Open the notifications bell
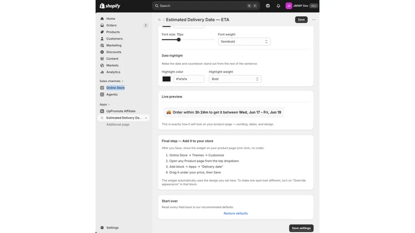 278,6
